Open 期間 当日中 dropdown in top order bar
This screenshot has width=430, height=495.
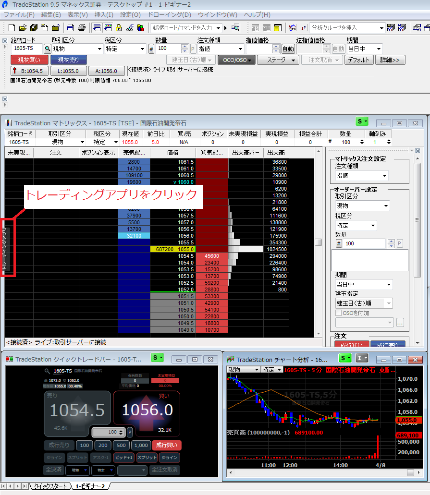tap(379, 49)
